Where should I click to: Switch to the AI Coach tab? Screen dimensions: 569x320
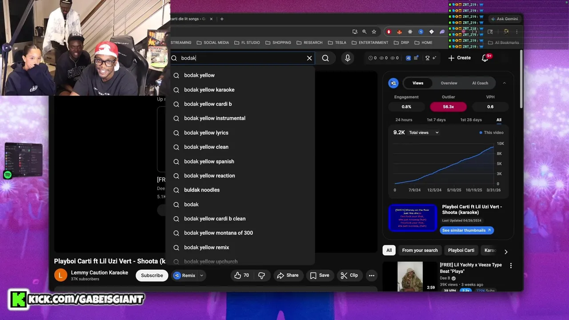[480, 83]
